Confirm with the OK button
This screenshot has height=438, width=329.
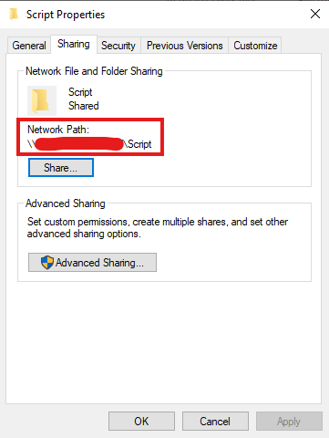click(141, 422)
